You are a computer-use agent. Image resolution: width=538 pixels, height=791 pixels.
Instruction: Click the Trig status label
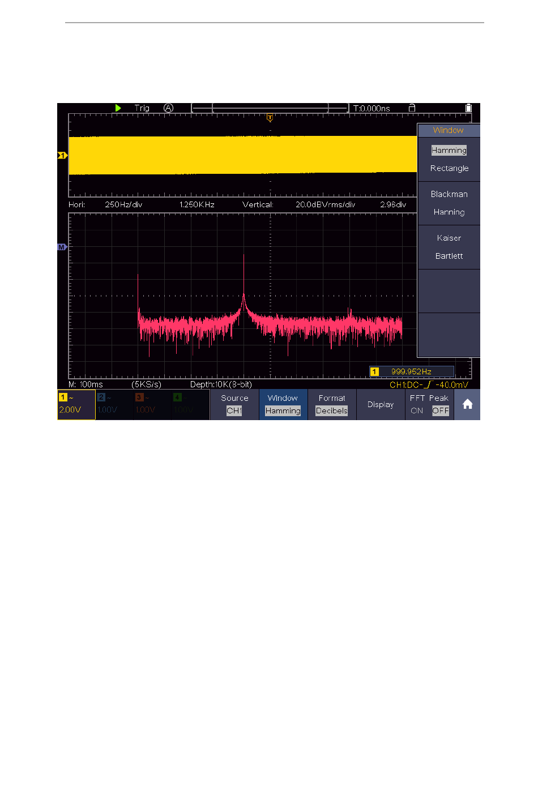click(x=142, y=108)
